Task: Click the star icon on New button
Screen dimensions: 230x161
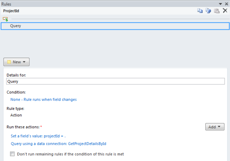Action: coord(9,62)
